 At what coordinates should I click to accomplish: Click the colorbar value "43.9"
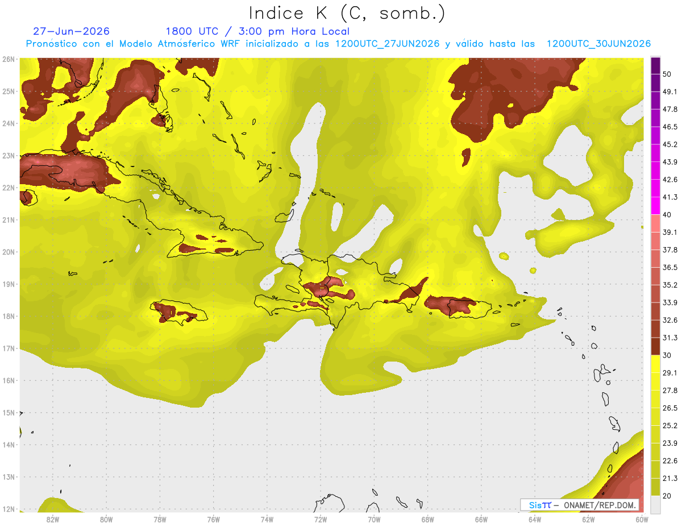669,162
